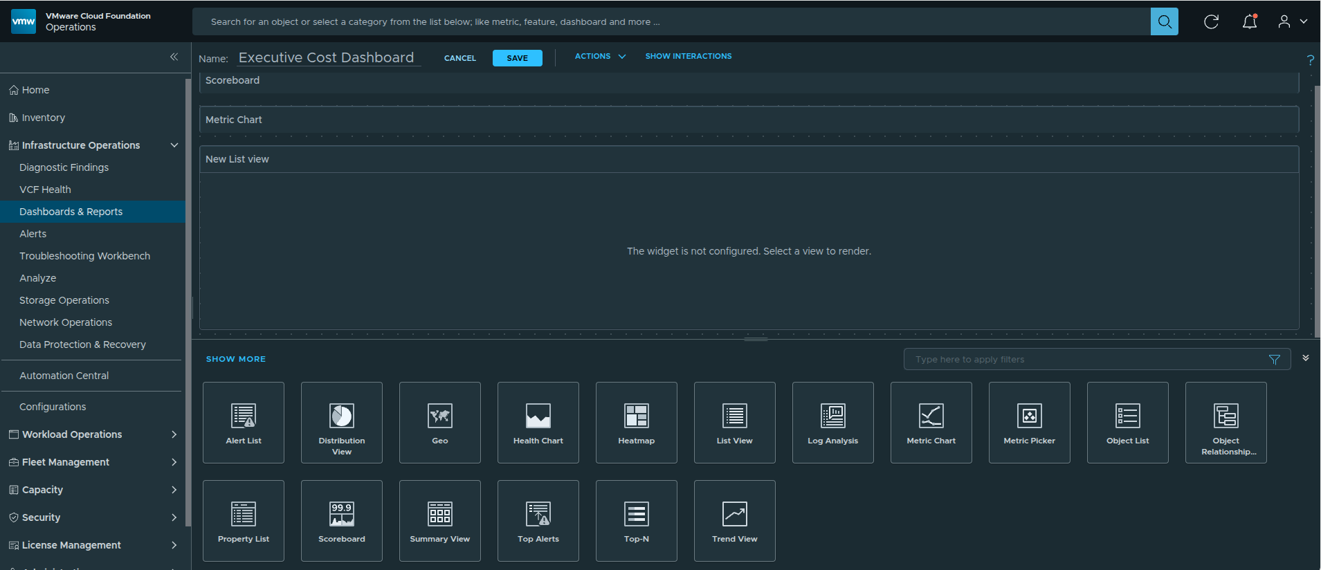Add the Top Alerts widget
The width and height of the screenshot is (1321, 570).
[538, 521]
